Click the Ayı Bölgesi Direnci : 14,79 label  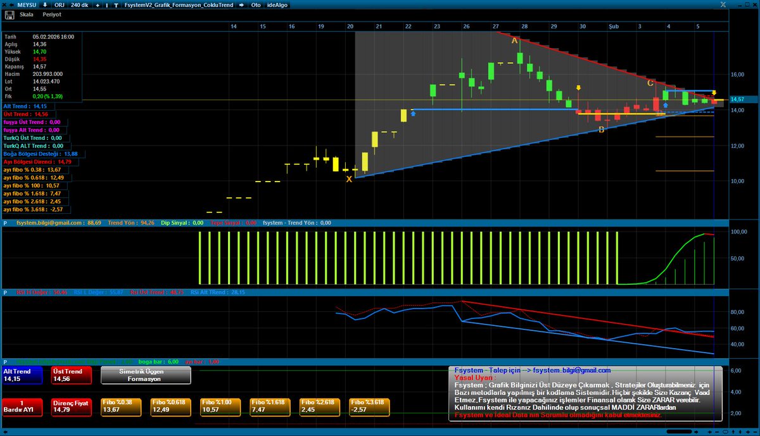[x=37, y=161]
